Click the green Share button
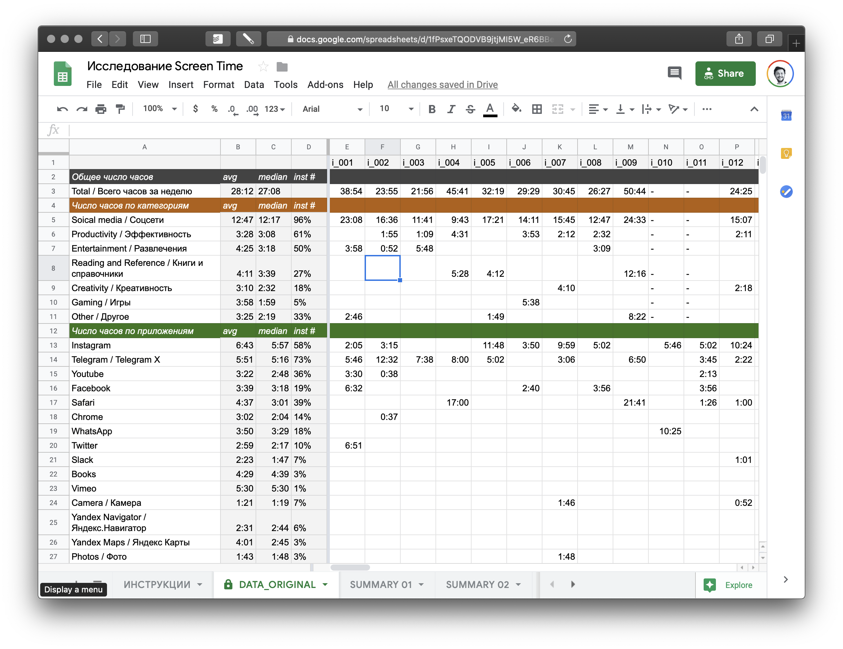The height and width of the screenshot is (649, 843). click(725, 73)
